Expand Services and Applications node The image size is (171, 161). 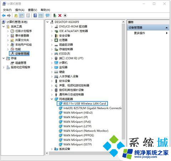(x=4, y=68)
